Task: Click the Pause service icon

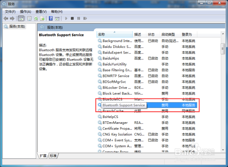Action: (x=79, y=18)
